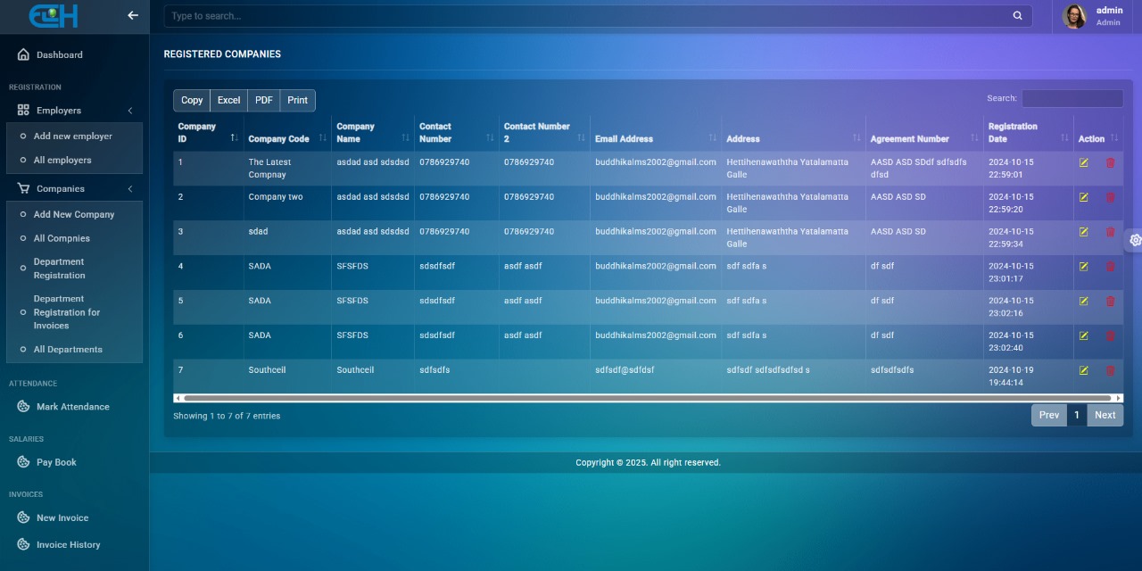Viewport: 1142px width, 571px height.
Task: Click the table's horizontal scrollbar
Action: (647, 398)
